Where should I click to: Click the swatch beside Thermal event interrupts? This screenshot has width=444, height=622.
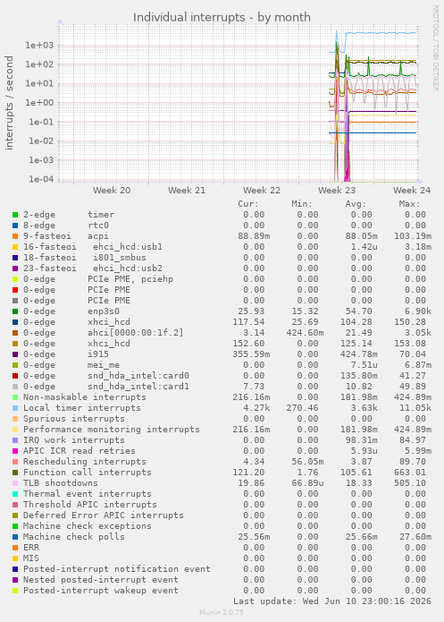pos(15,493)
